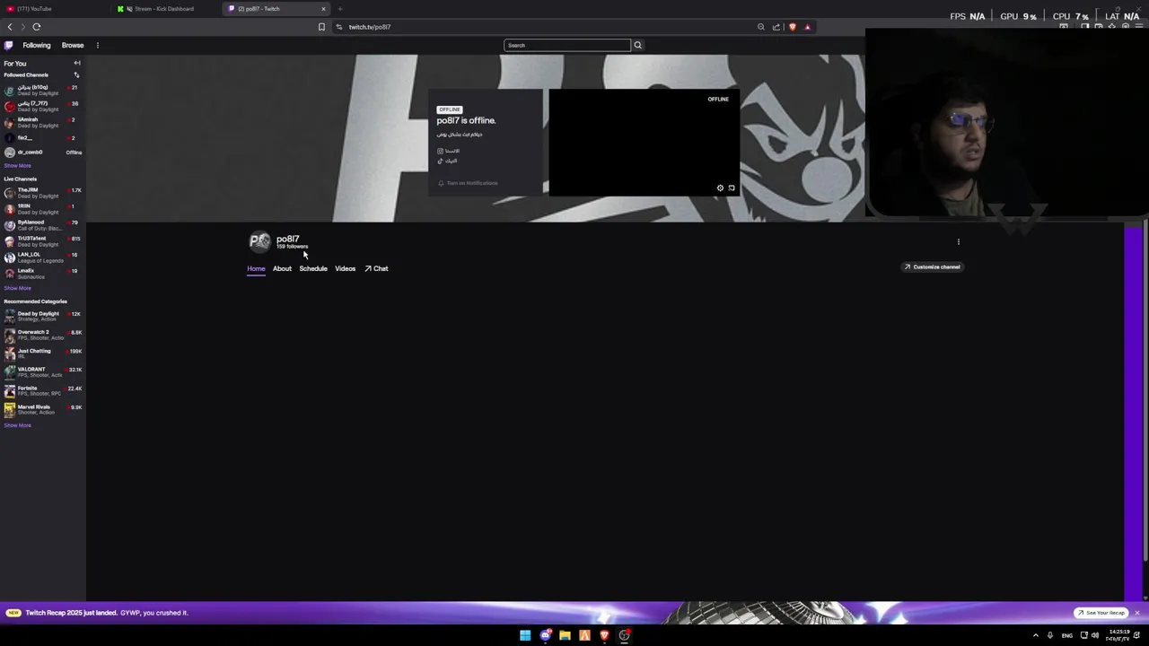Open the Browse page
Viewport: 1149px width, 646px height.
pos(73,45)
